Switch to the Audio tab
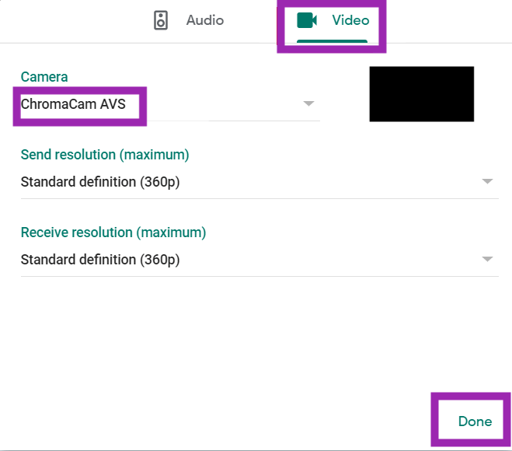Image resolution: width=512 pixels, height=451 pixels. (x=189, y=20)
